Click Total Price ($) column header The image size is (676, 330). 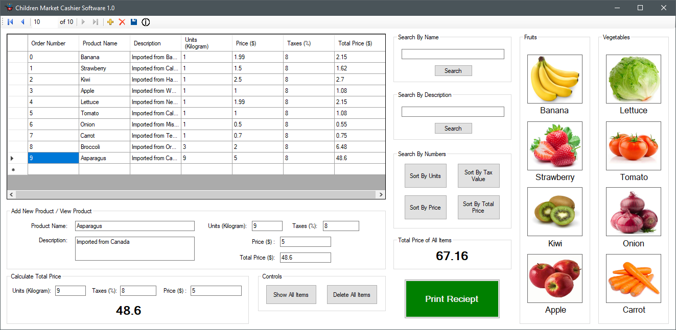pos(360,43)
